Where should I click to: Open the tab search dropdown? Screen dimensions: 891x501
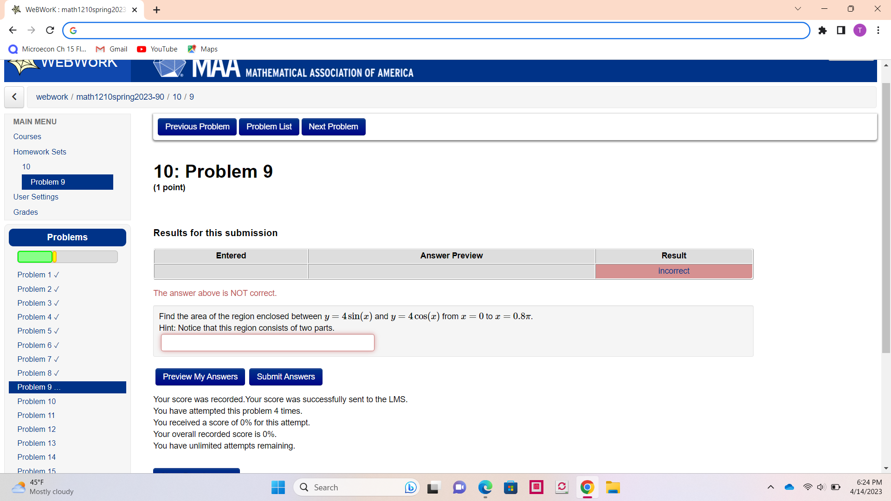click(x=798, y=8)
